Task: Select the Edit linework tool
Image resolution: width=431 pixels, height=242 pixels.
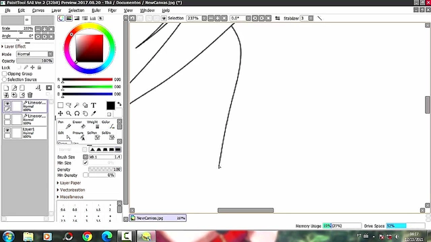Action: 65,135
